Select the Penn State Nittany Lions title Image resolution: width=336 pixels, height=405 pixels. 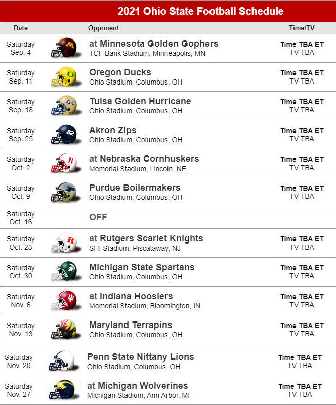tap(141, 357)
